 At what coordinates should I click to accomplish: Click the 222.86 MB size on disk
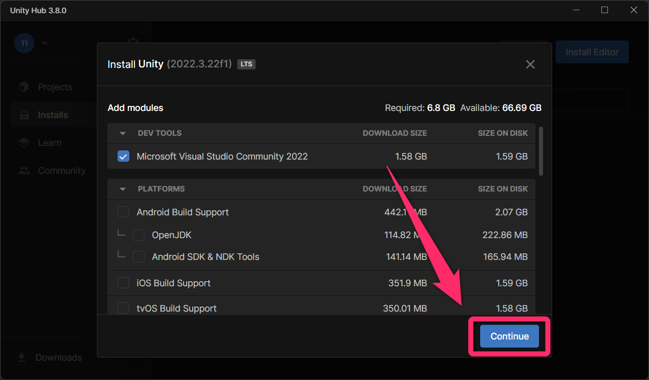coord(505,235)
